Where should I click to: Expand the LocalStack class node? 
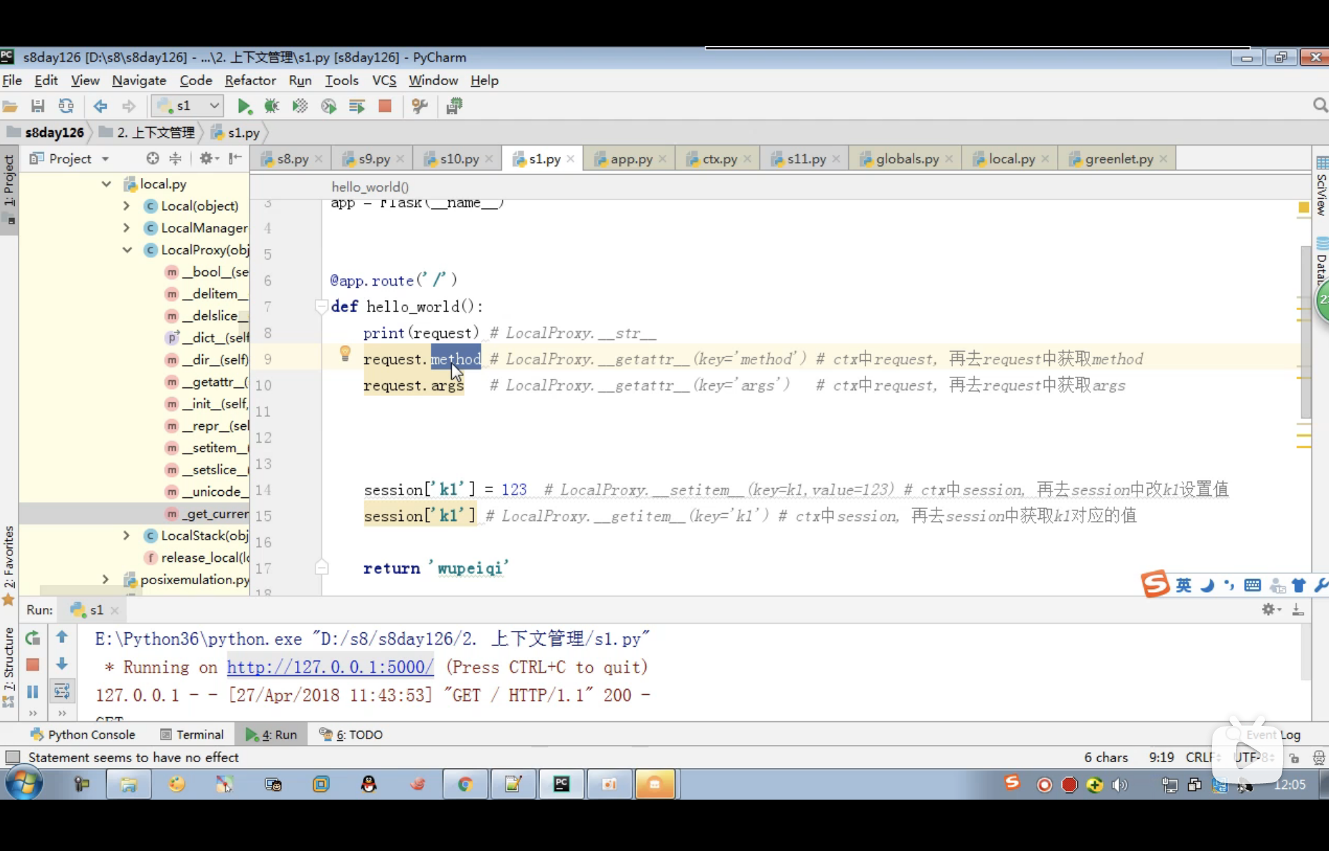tap(126, 535)
